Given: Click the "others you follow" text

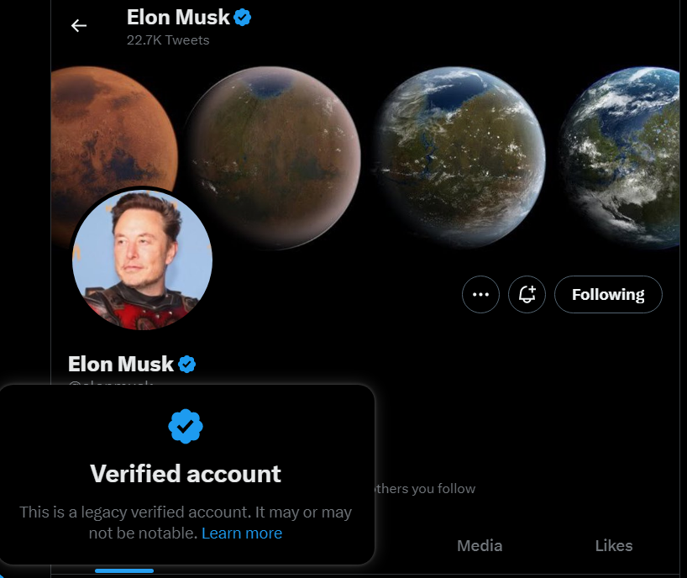Looking at the screenshot, I should click(x=425, y=489).
